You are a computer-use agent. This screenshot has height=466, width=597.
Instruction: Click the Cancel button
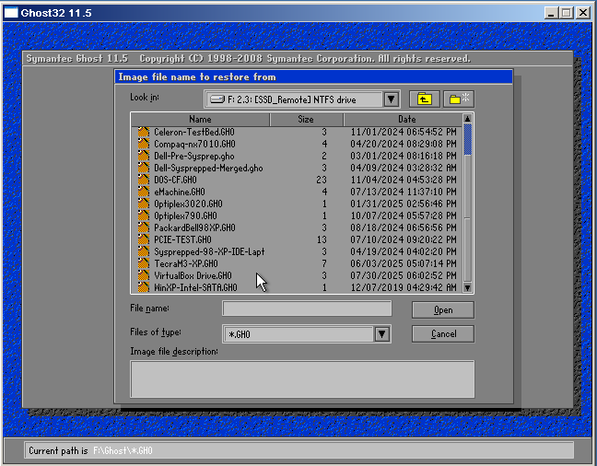click(x=443, y=334)
